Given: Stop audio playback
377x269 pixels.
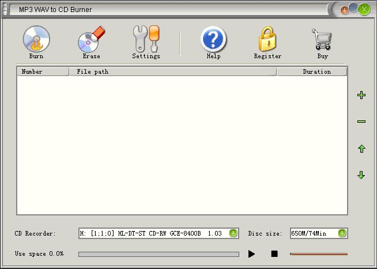Looking at the screenshot, I should pos(274,253).
